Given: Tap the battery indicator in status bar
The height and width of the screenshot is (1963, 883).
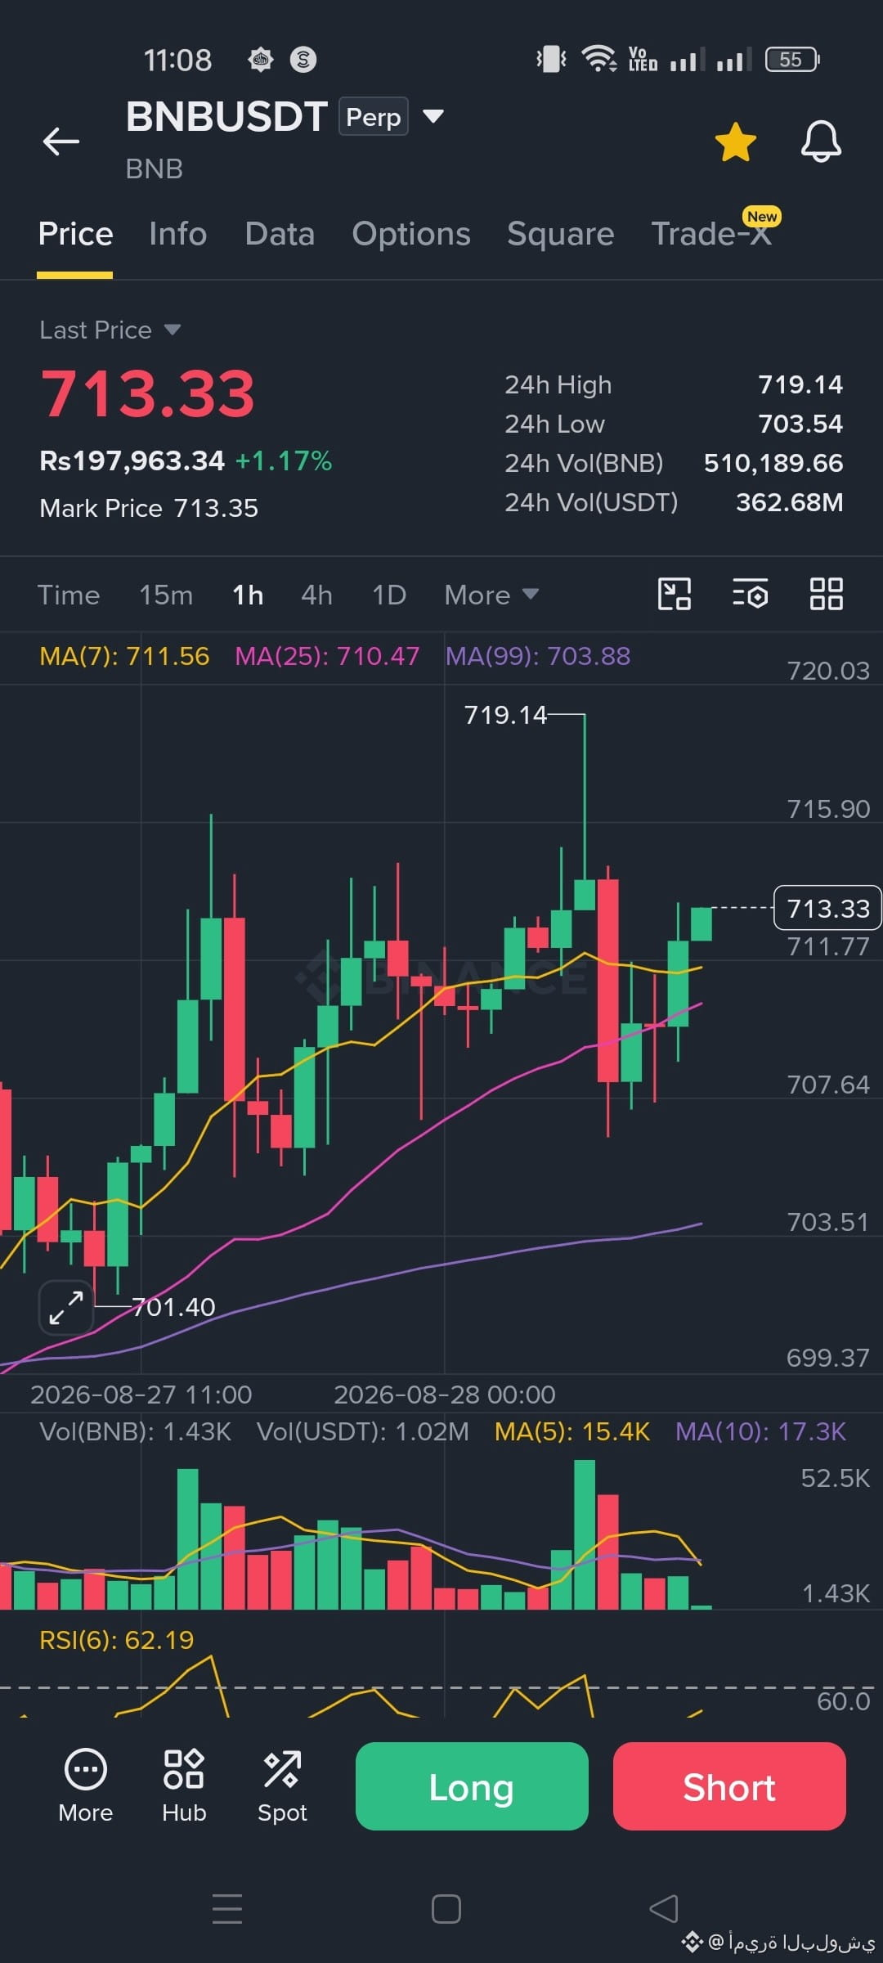Looking at the screenshot, I should (x=792, y=59).
